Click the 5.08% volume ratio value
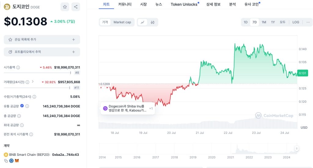 (x=75, y=97)
